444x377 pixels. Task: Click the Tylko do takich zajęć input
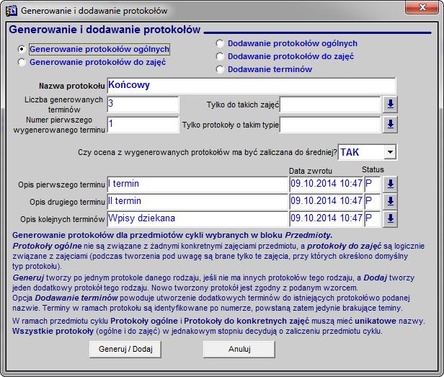330,105
